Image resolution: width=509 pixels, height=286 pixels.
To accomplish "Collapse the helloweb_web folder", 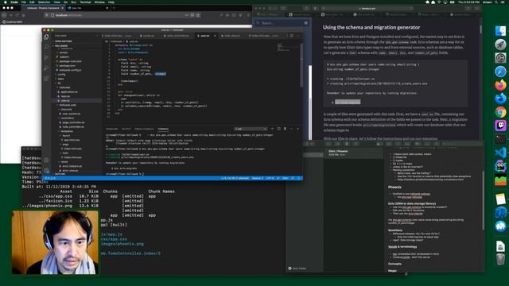I will pyautogui.click(x=67, y=105).
